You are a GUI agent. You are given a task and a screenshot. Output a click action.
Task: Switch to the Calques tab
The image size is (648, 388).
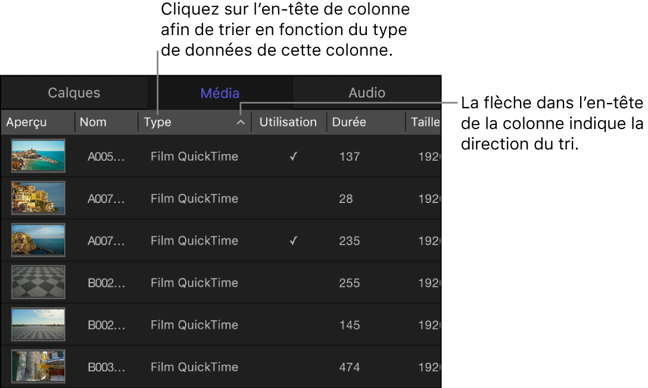pyautogui.click(x=73, y=92)
